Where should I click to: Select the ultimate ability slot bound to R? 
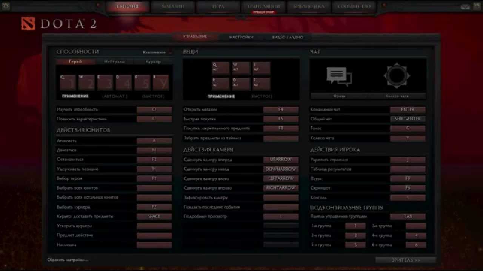(160, 82)
